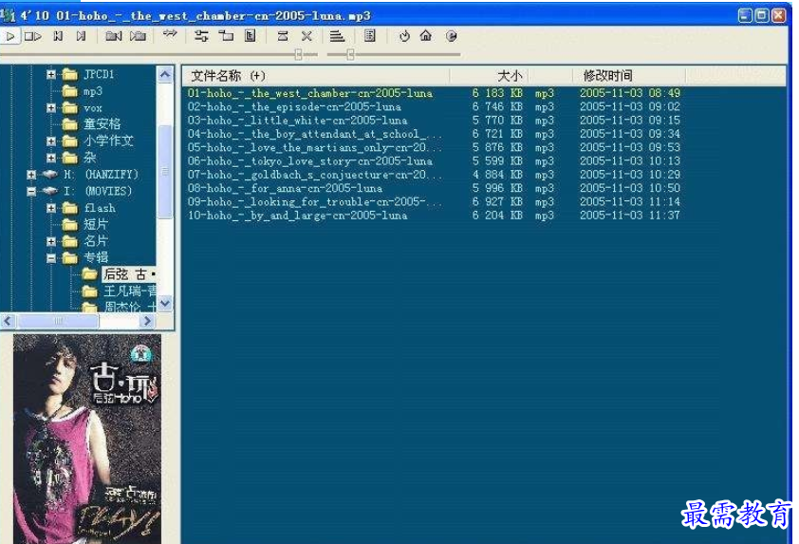Click the folder tree layout icon

226,36
